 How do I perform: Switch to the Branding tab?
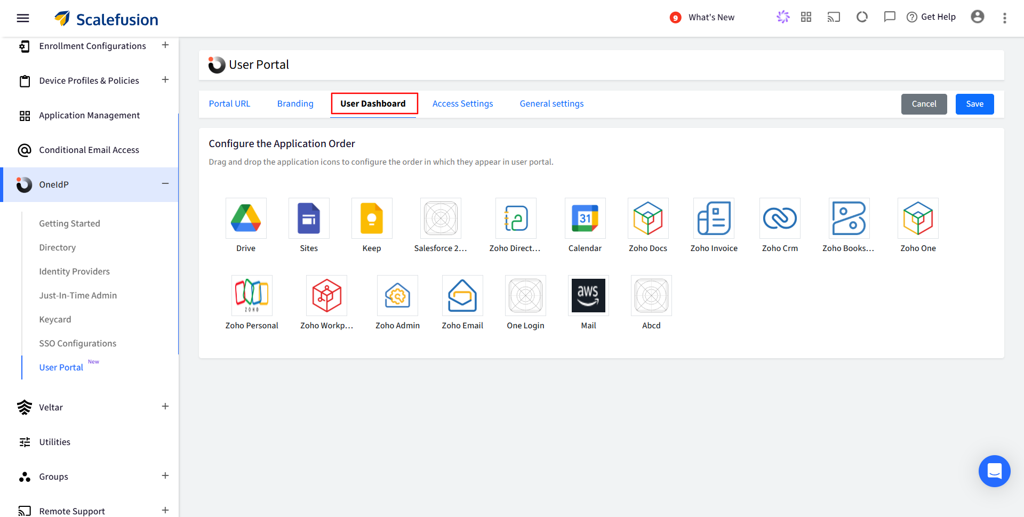tap(295, 103)
